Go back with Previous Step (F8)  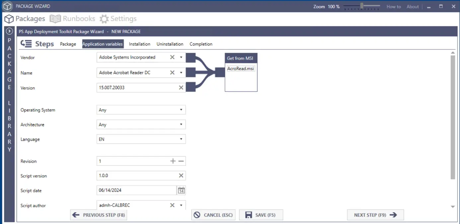point(99,215)
